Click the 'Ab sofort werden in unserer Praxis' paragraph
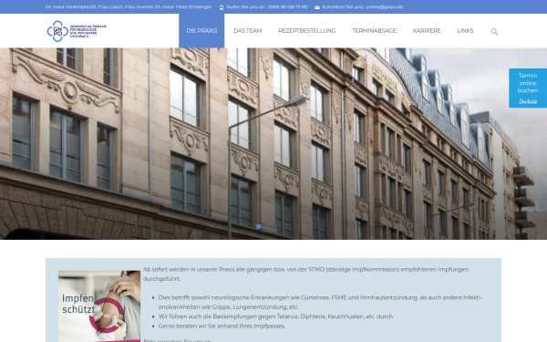Screen dimensions: 547x342 [305, 275]
